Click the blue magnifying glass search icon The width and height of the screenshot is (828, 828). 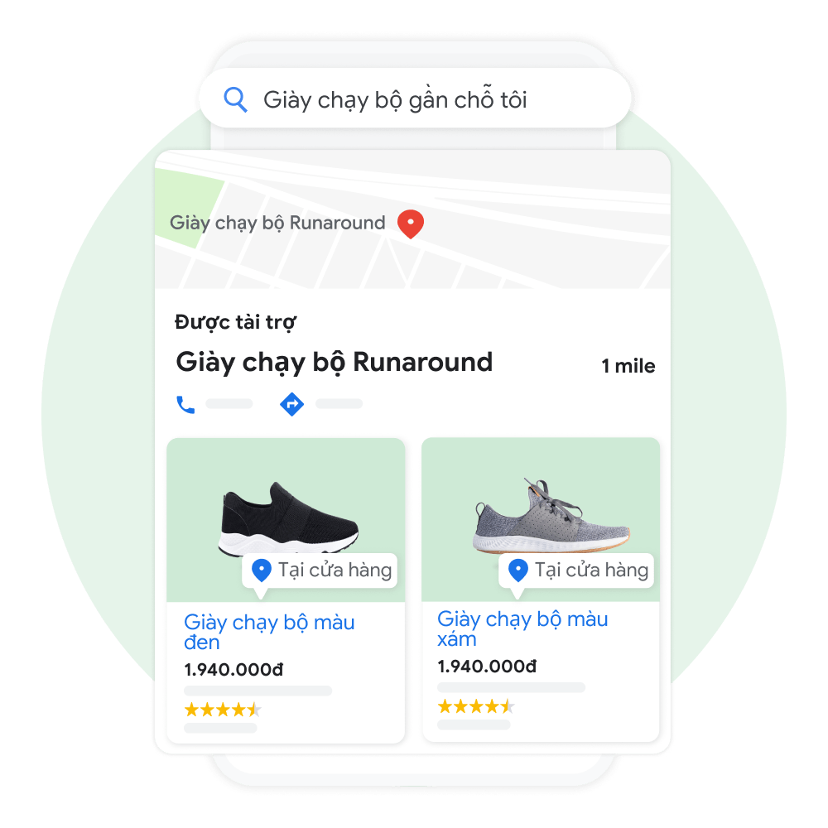tap(235, 99)
